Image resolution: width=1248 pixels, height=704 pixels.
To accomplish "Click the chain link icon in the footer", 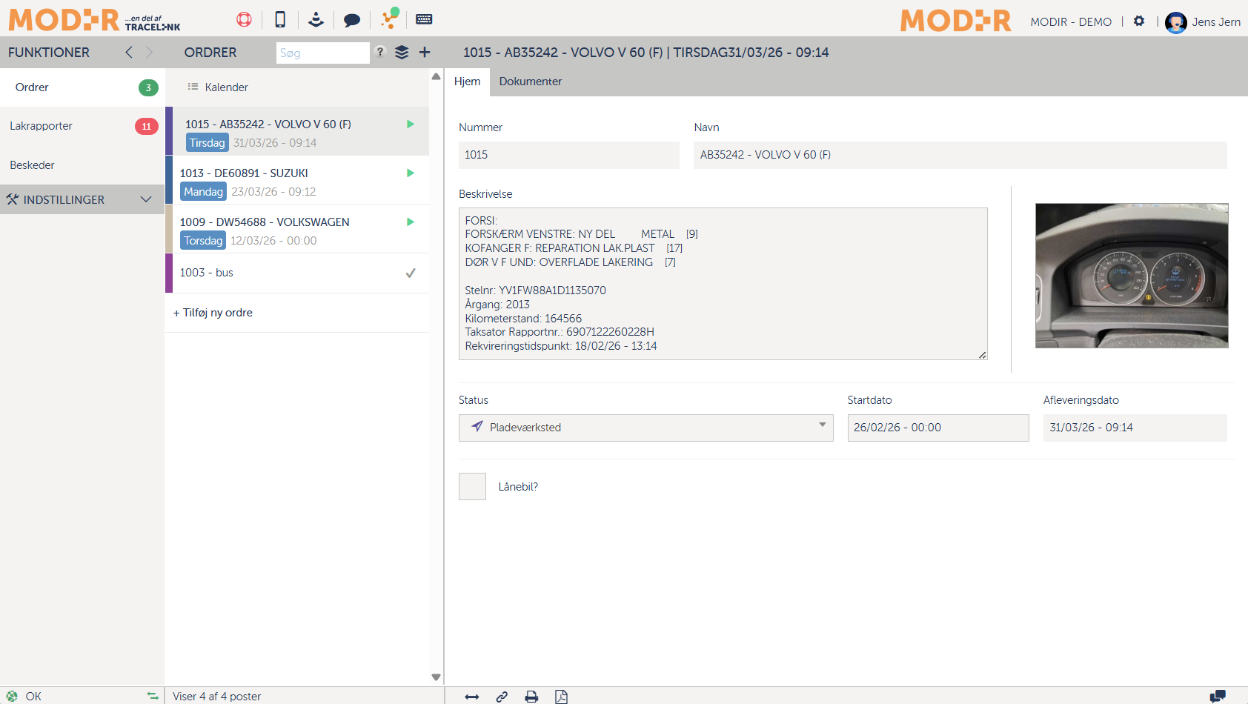I will click(x=502, y=697).
